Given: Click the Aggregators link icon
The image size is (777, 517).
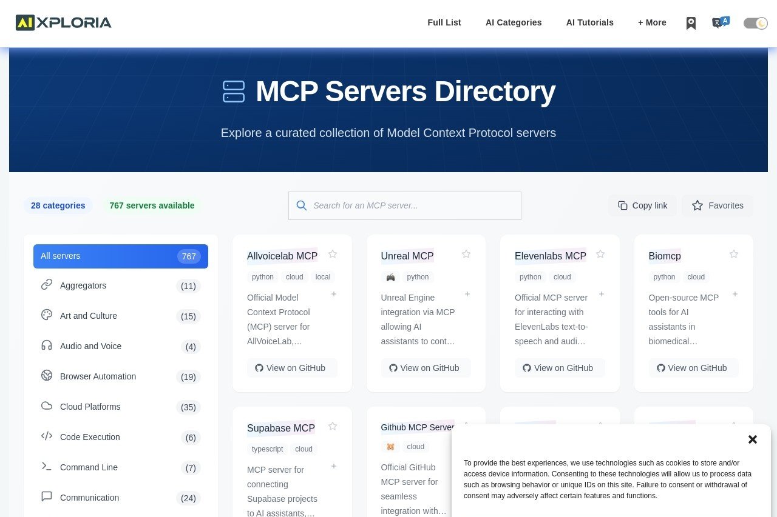Looking at the screenshot, I should (47, 284).
